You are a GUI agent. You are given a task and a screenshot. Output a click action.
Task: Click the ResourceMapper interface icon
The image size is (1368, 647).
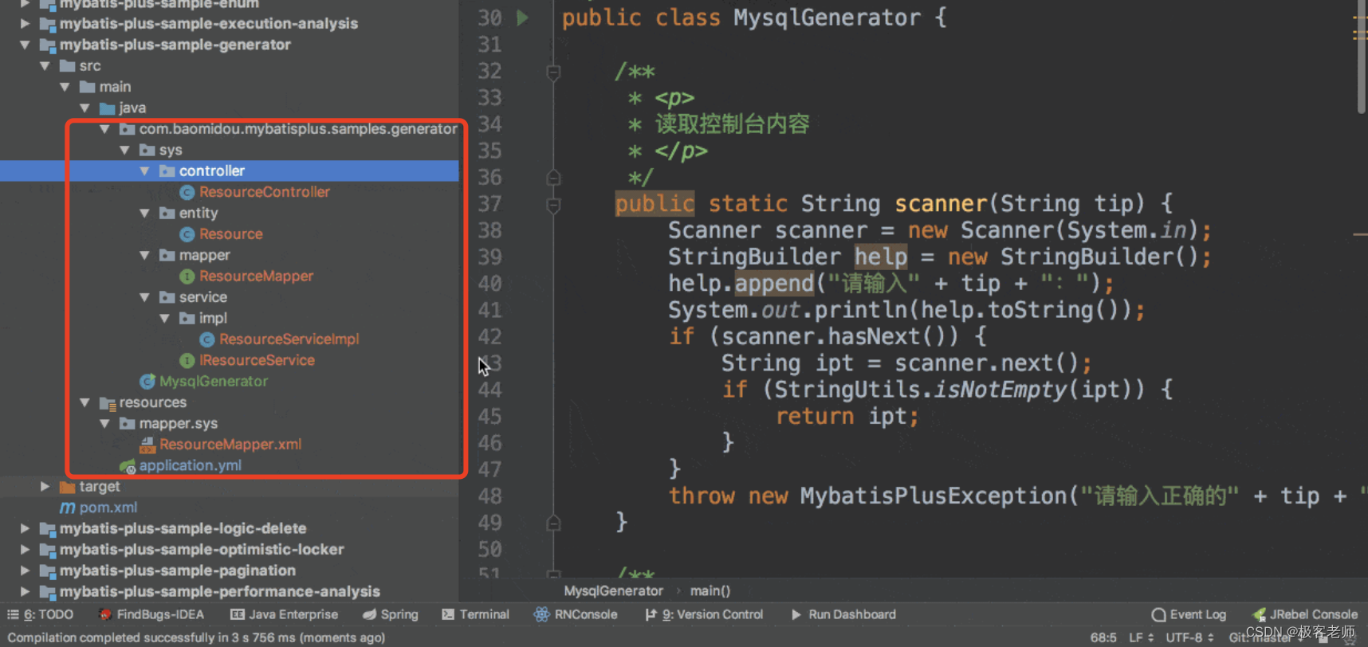(x=187, y=276)
